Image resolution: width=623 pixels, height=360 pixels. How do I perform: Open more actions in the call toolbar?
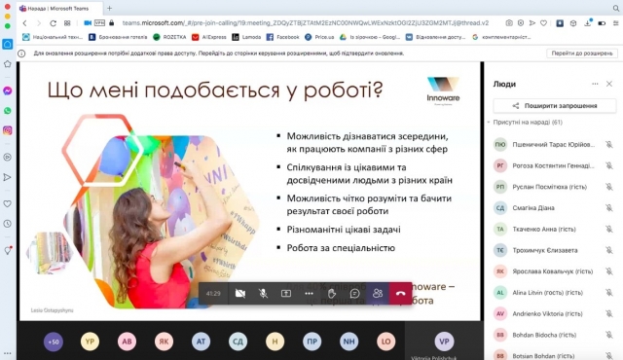click(x=309, y=293)
